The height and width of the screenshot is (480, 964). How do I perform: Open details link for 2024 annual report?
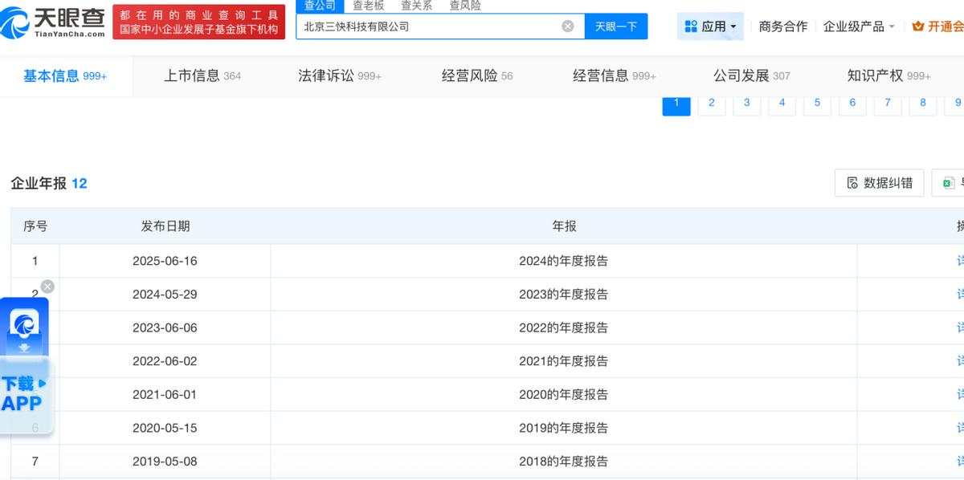point(959,261)
